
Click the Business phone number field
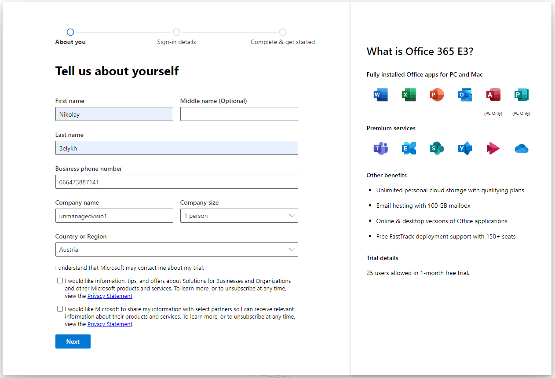[176, 182]
